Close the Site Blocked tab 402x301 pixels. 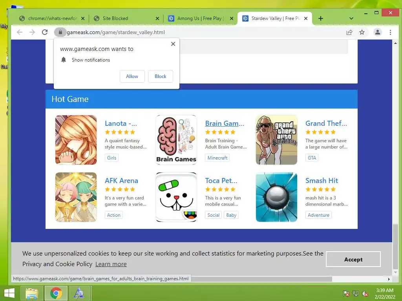coord(157,18)
